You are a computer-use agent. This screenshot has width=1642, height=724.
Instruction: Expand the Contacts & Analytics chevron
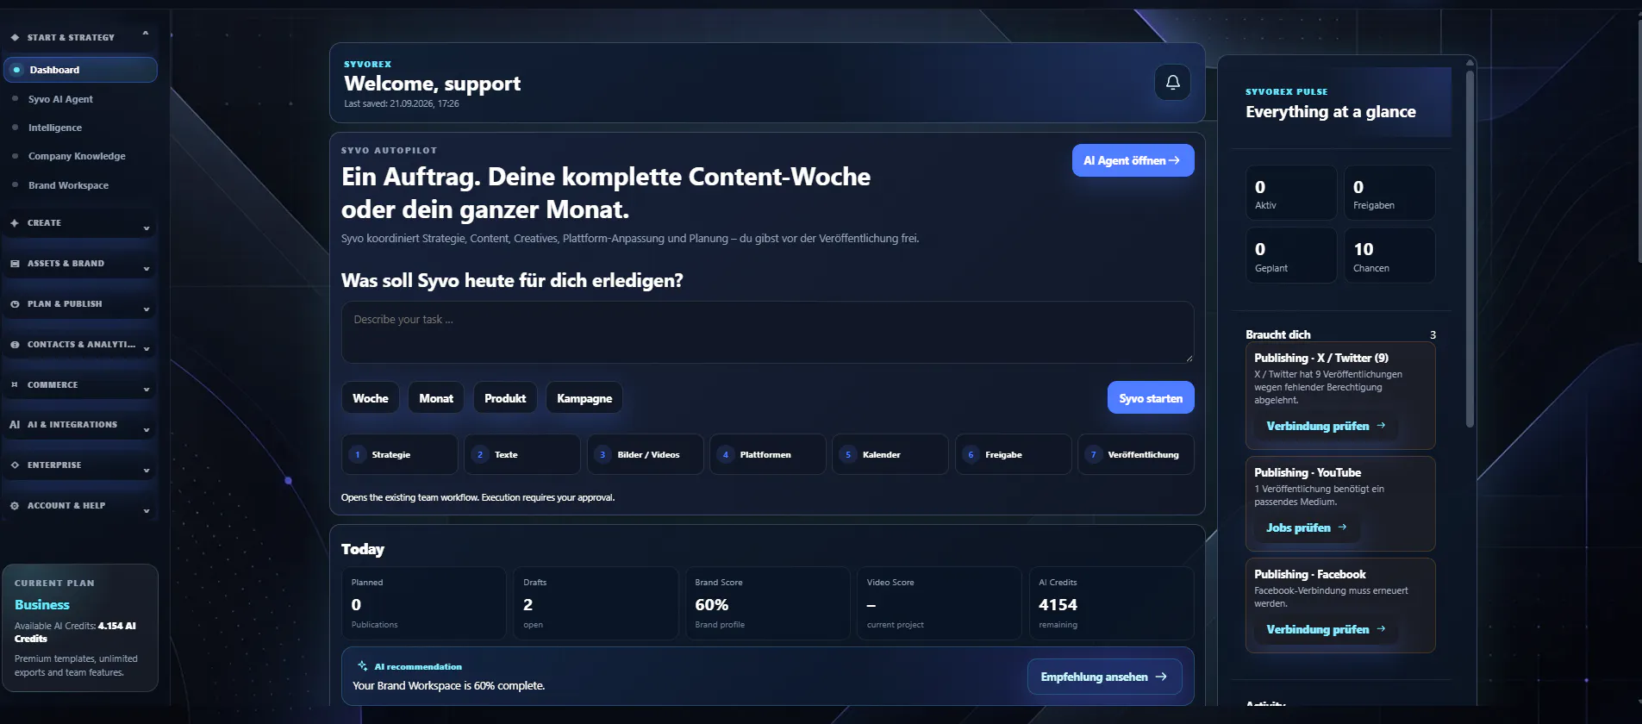point(147,349)
